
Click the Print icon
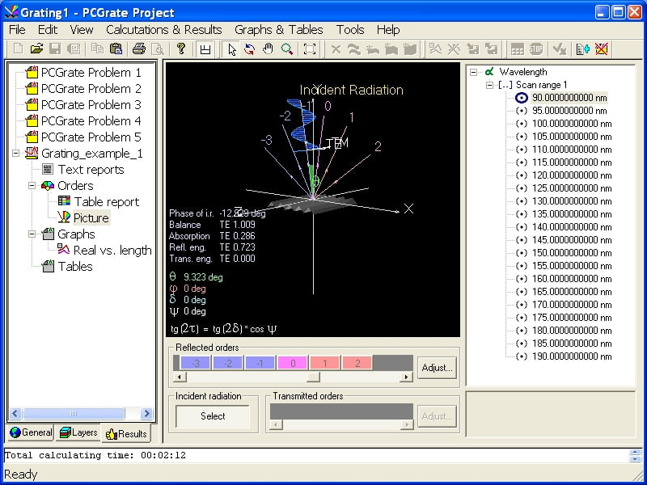(x=139, y=49)
